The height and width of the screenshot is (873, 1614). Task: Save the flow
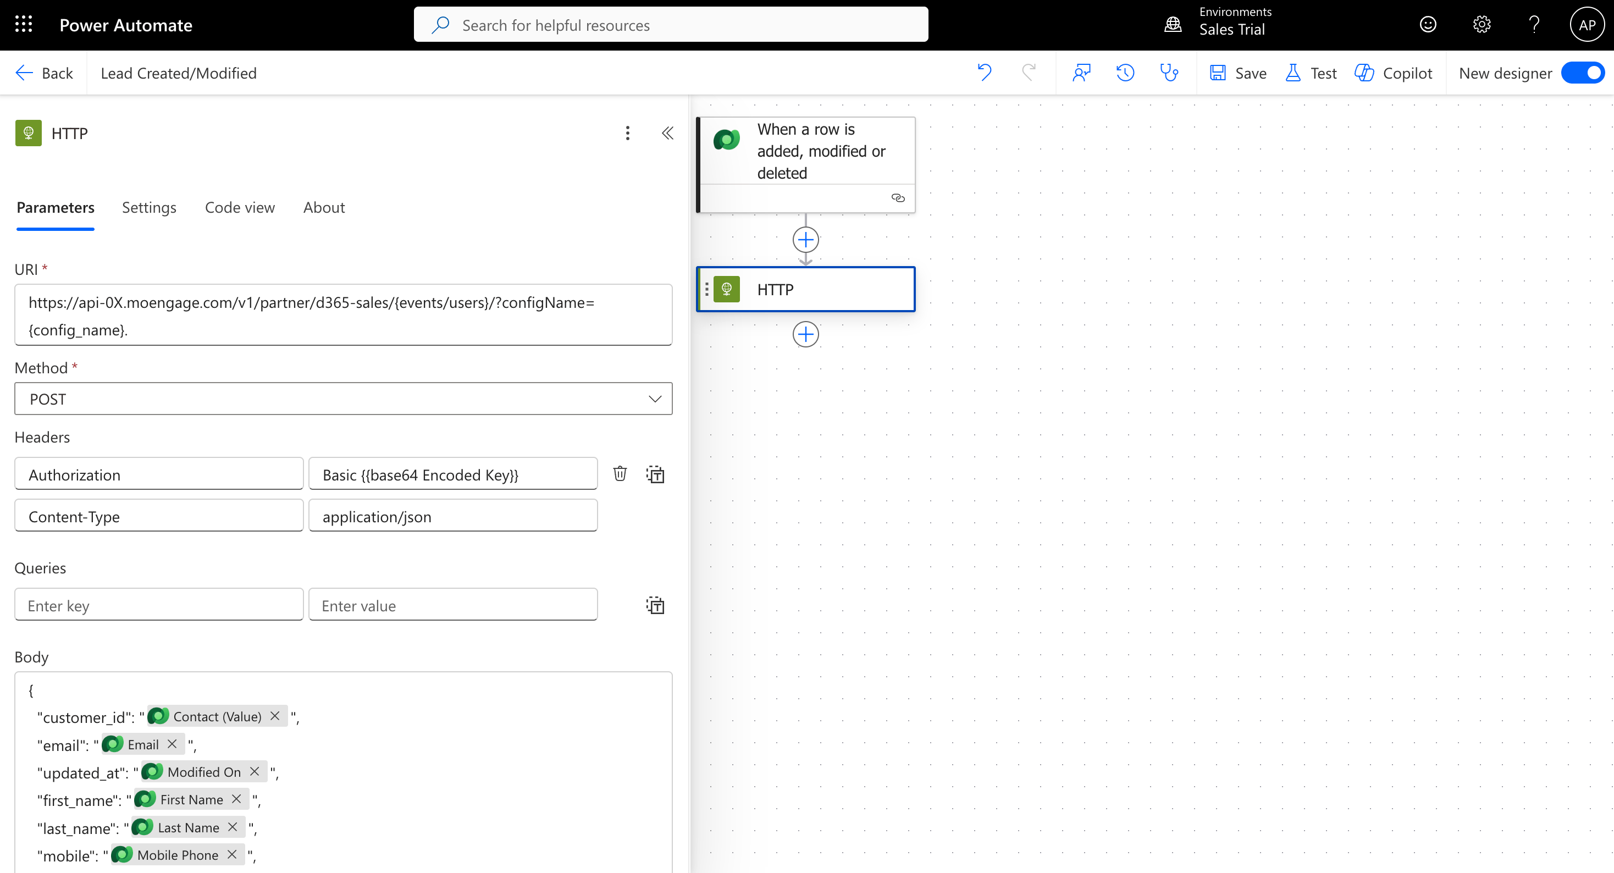point(1238,73)
